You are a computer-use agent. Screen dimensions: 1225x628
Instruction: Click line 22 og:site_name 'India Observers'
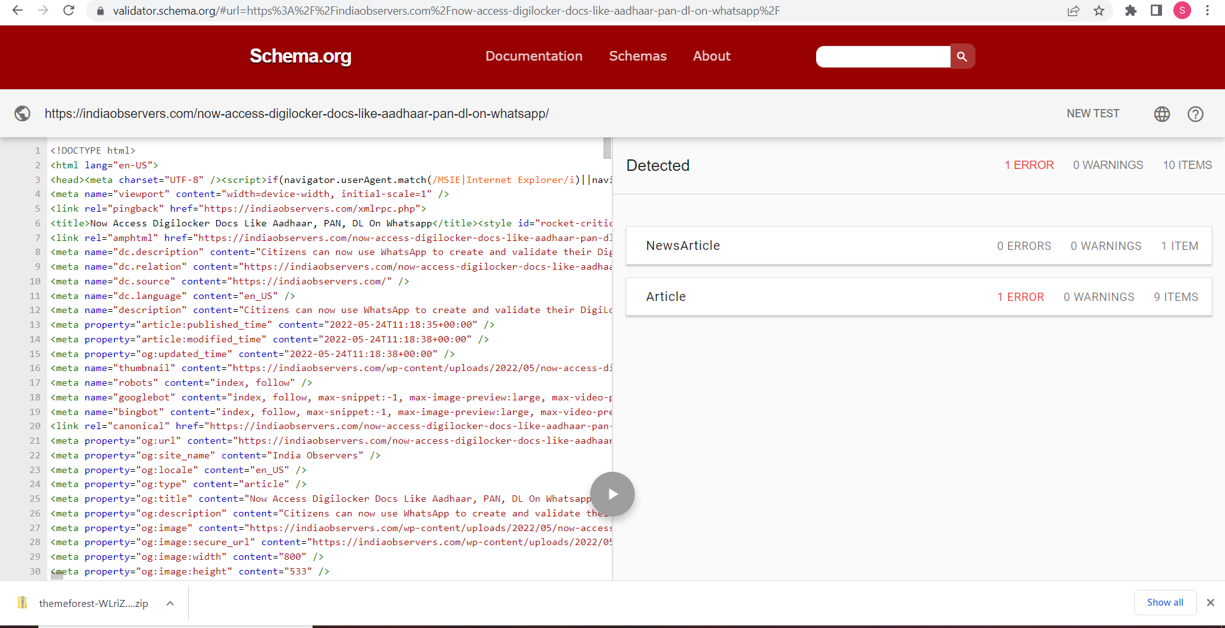pos(216,455)
